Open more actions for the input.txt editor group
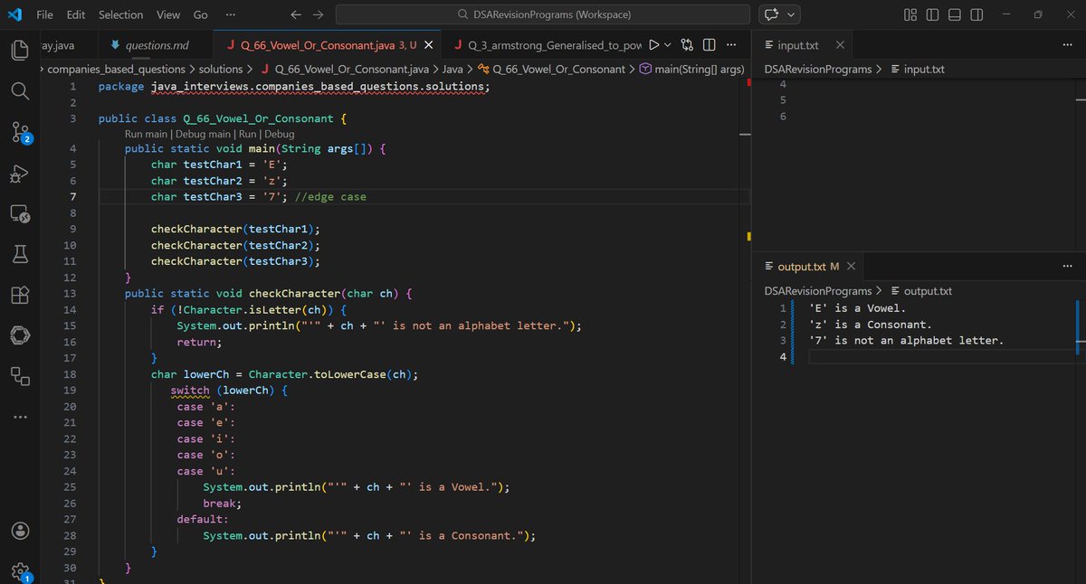This screenshot has height=584, width=1086. [x=1067, y=45]
